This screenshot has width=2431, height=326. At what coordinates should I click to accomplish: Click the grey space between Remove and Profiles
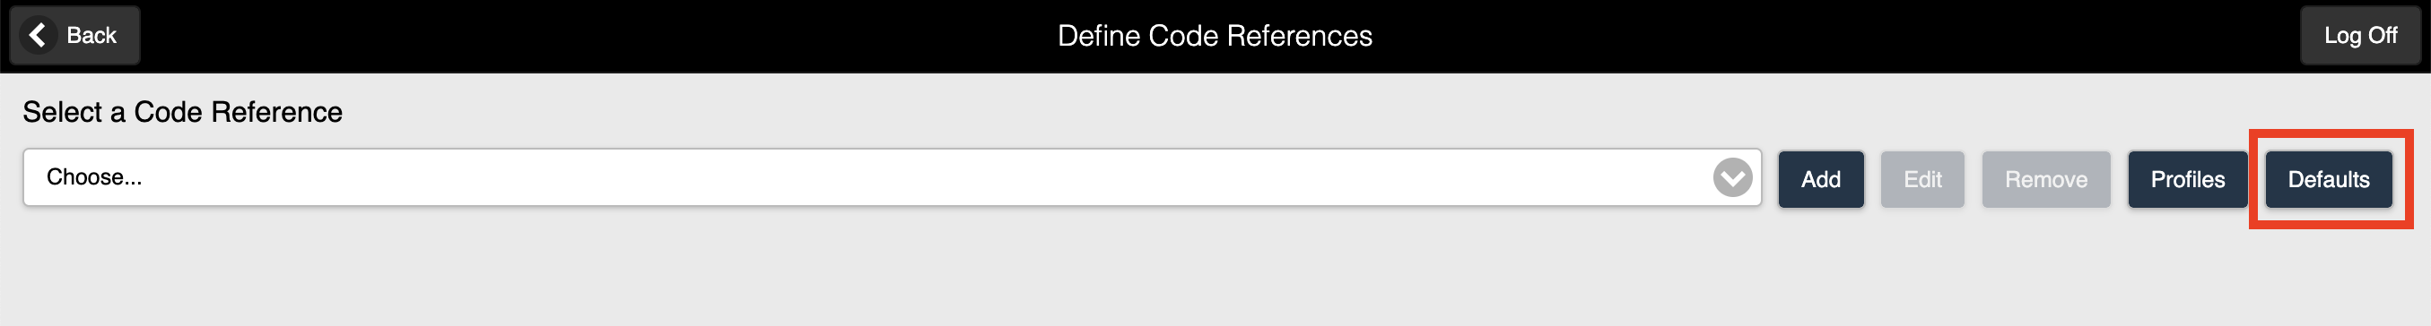[2119, 179]
